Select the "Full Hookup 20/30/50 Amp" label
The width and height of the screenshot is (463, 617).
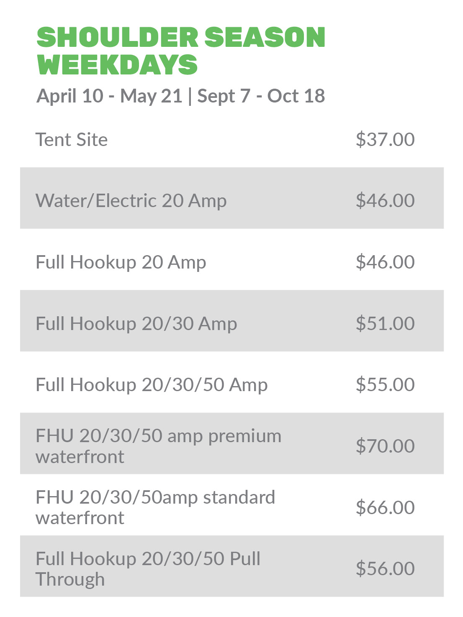point(152,385)
